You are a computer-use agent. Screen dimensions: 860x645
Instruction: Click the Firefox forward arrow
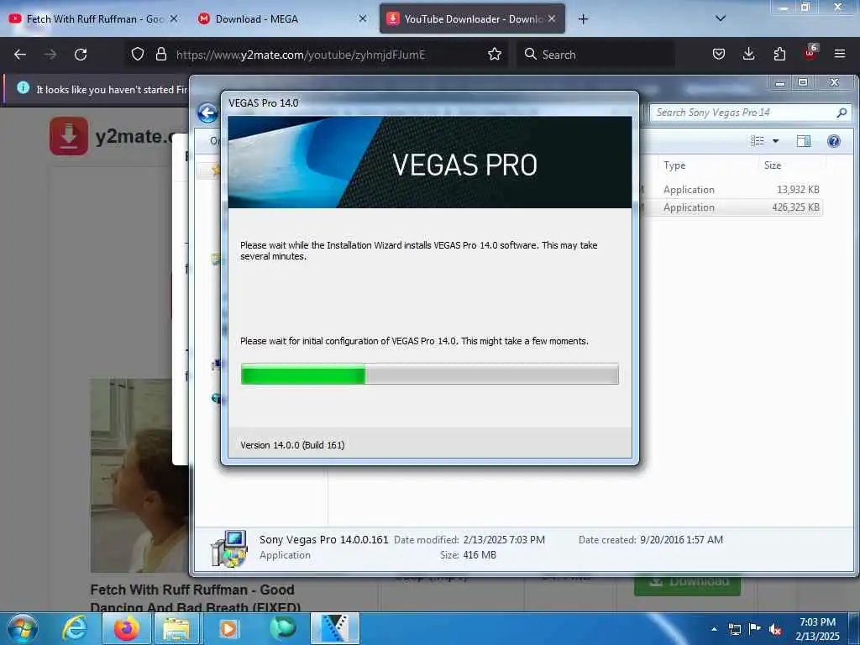50,55
